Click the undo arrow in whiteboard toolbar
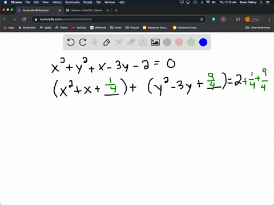The height and width of the screenshot is (205, 274). [x=71, y=42]
